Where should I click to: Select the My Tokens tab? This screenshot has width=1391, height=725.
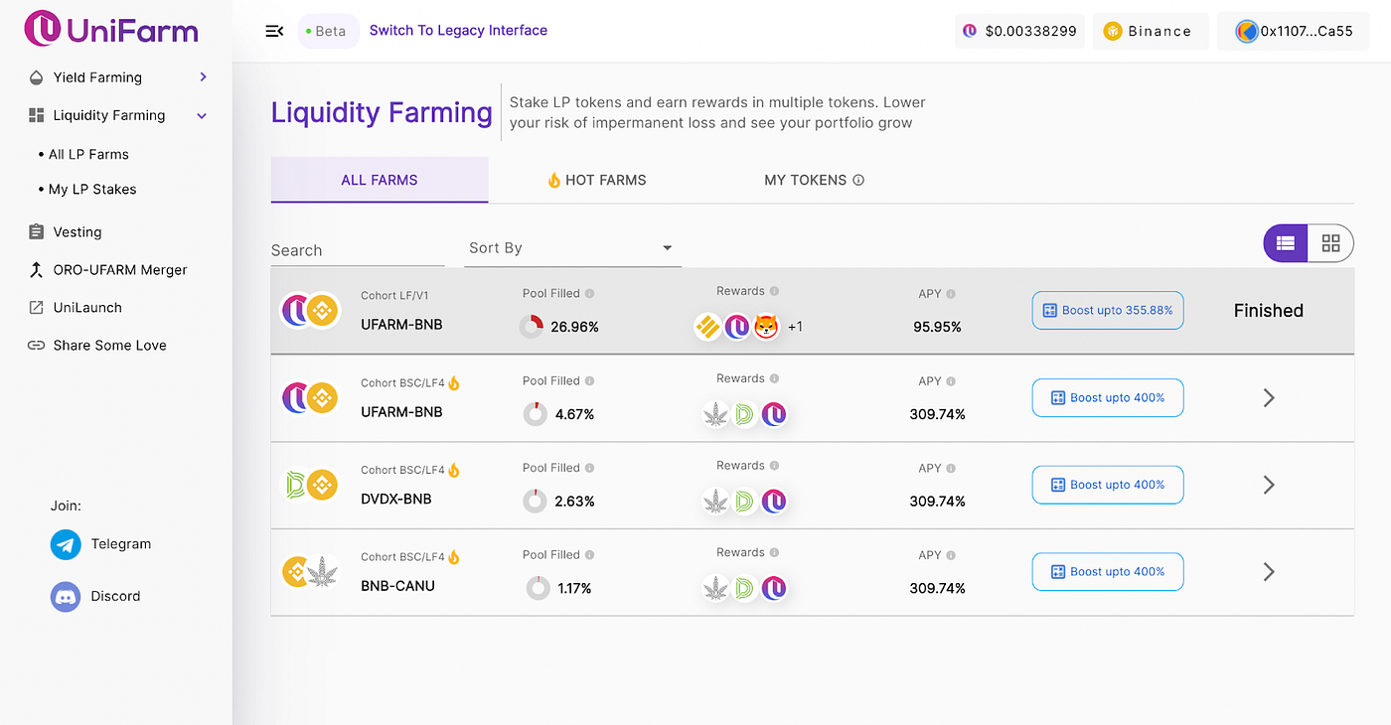(x=814, y=180)
